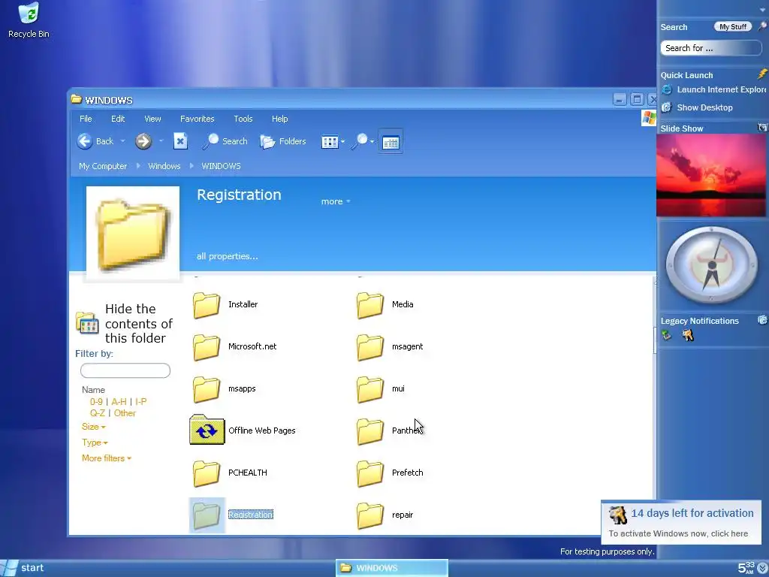Click the Hide folder contents icon
The width and height of the screenshot is (769, 577).
(x=87, y=323)
